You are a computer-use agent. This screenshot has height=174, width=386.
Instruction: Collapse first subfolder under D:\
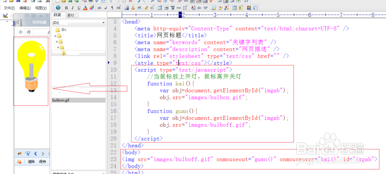[55, 35]
